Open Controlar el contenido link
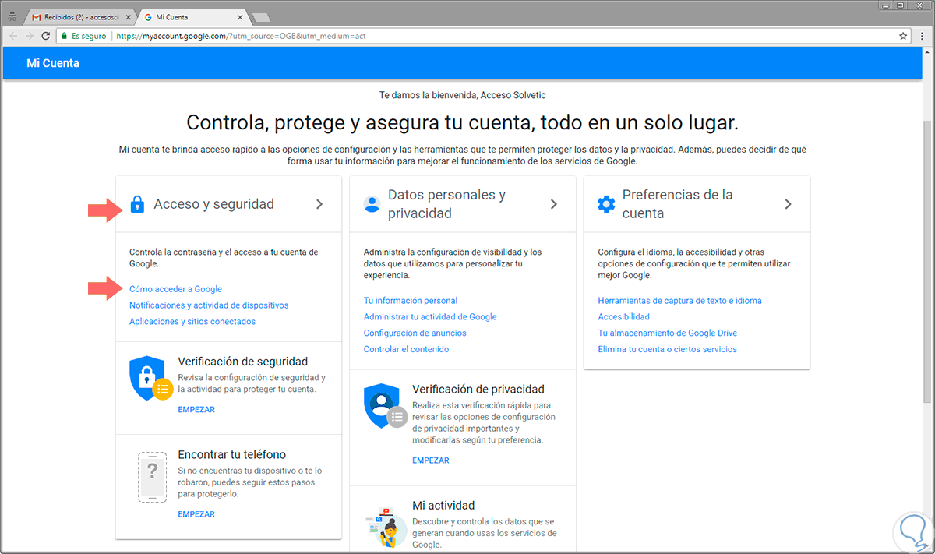 tap(406, 350)
